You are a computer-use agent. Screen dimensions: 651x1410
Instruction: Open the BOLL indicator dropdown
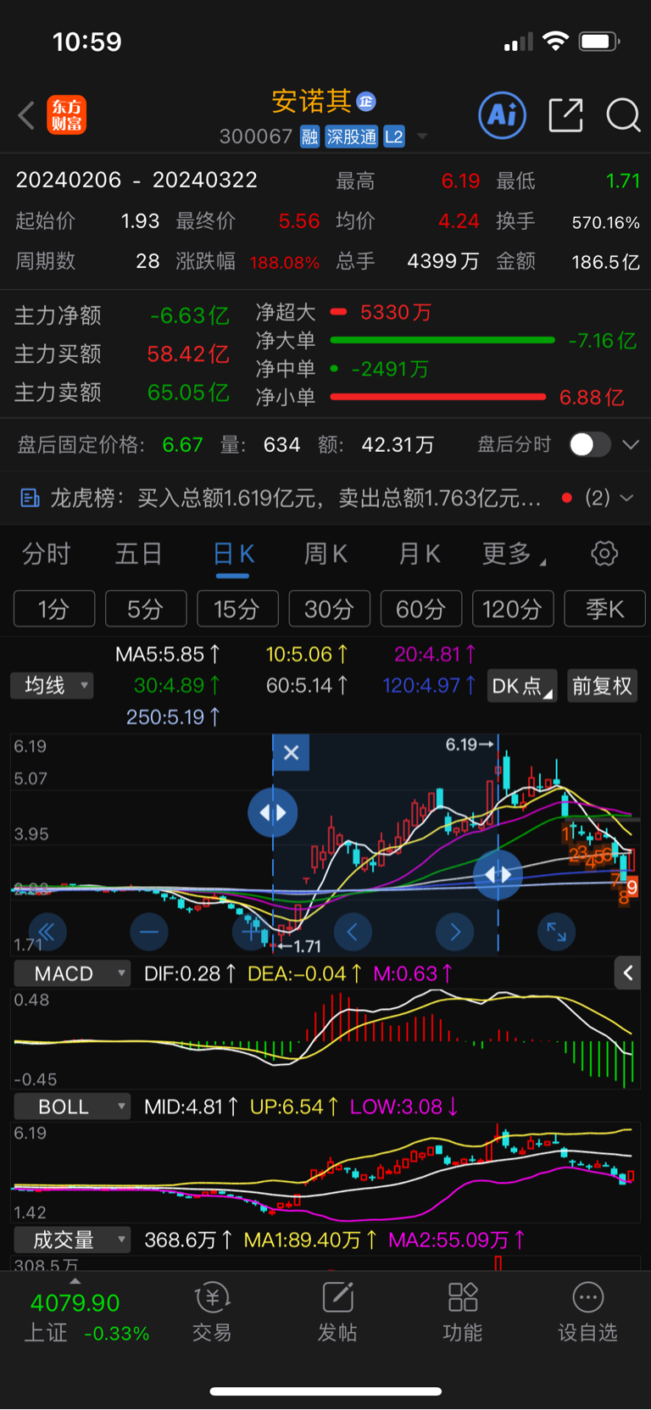click(x=72, y=1106)
